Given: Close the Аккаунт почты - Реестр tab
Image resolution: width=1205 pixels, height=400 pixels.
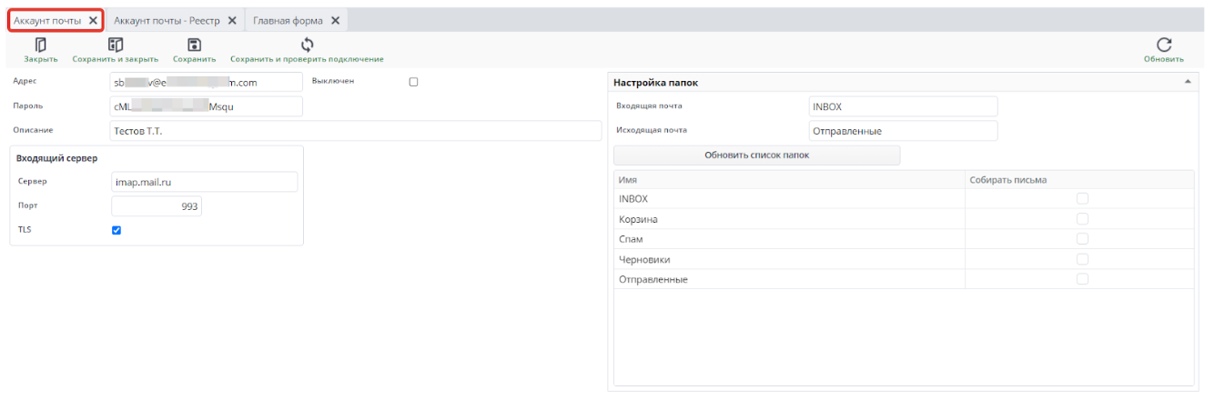Looking at the screenshot, I should [x=232, y=20].
